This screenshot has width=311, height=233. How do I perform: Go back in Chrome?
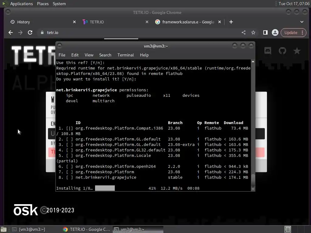(x=11, y=32)
